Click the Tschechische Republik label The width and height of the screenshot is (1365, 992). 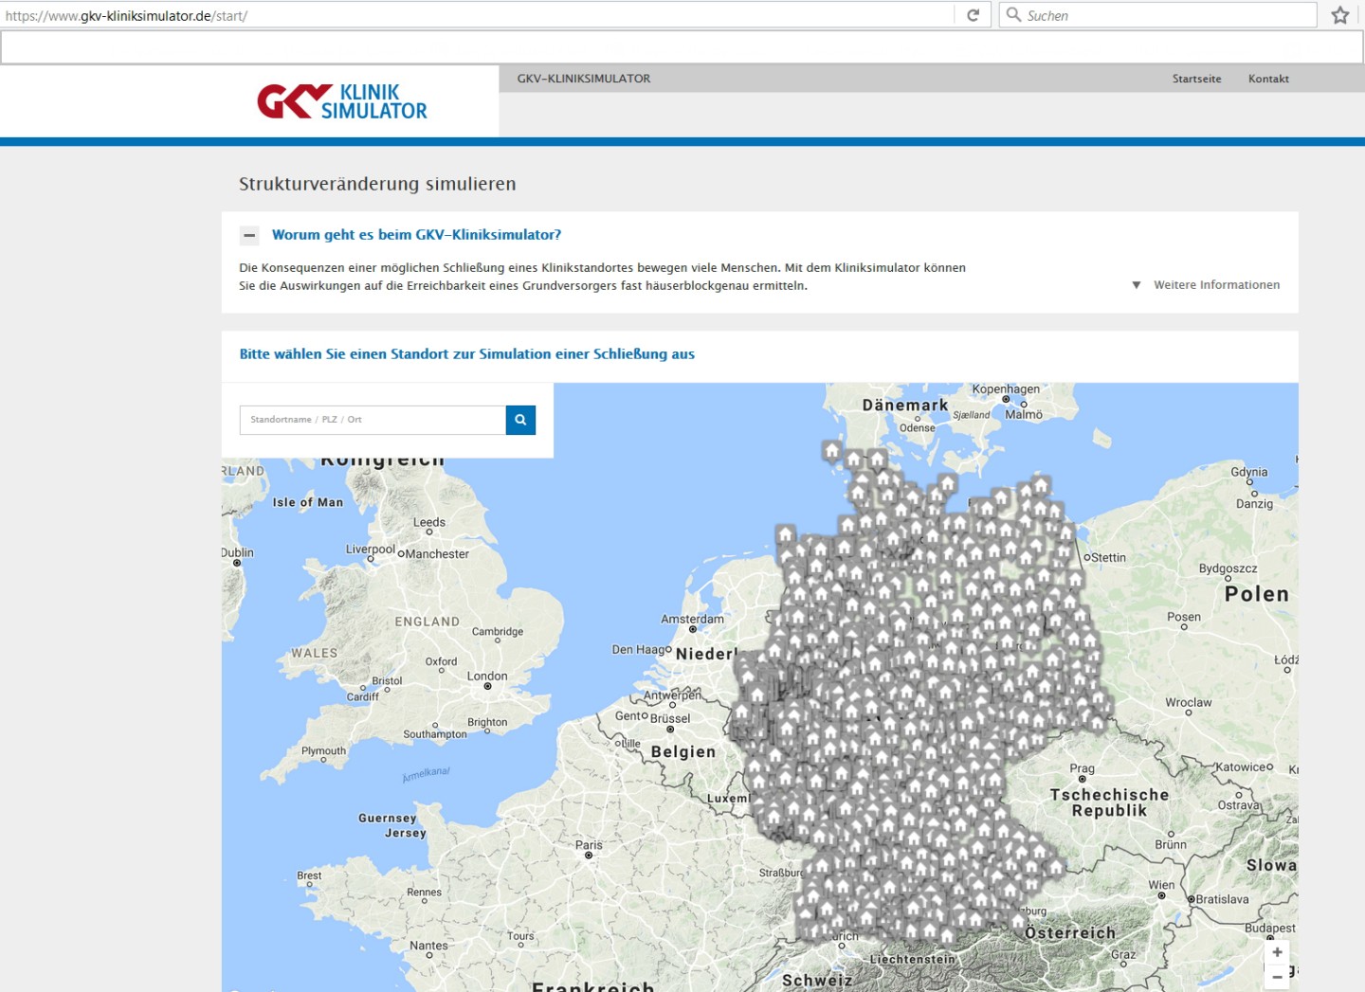[1109, 803]
